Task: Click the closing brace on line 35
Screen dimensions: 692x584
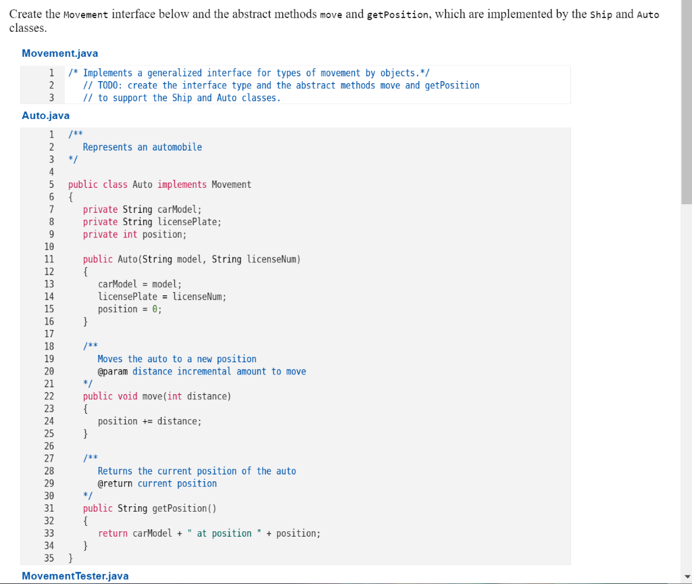Action: pyautogui.click(x=70, y=558)
